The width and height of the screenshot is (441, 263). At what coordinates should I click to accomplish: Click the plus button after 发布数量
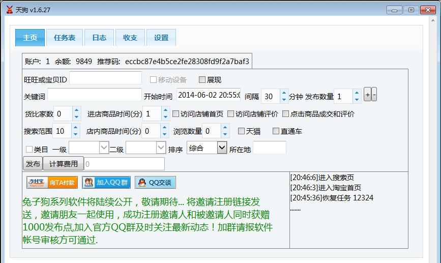[x=367, y=95]
